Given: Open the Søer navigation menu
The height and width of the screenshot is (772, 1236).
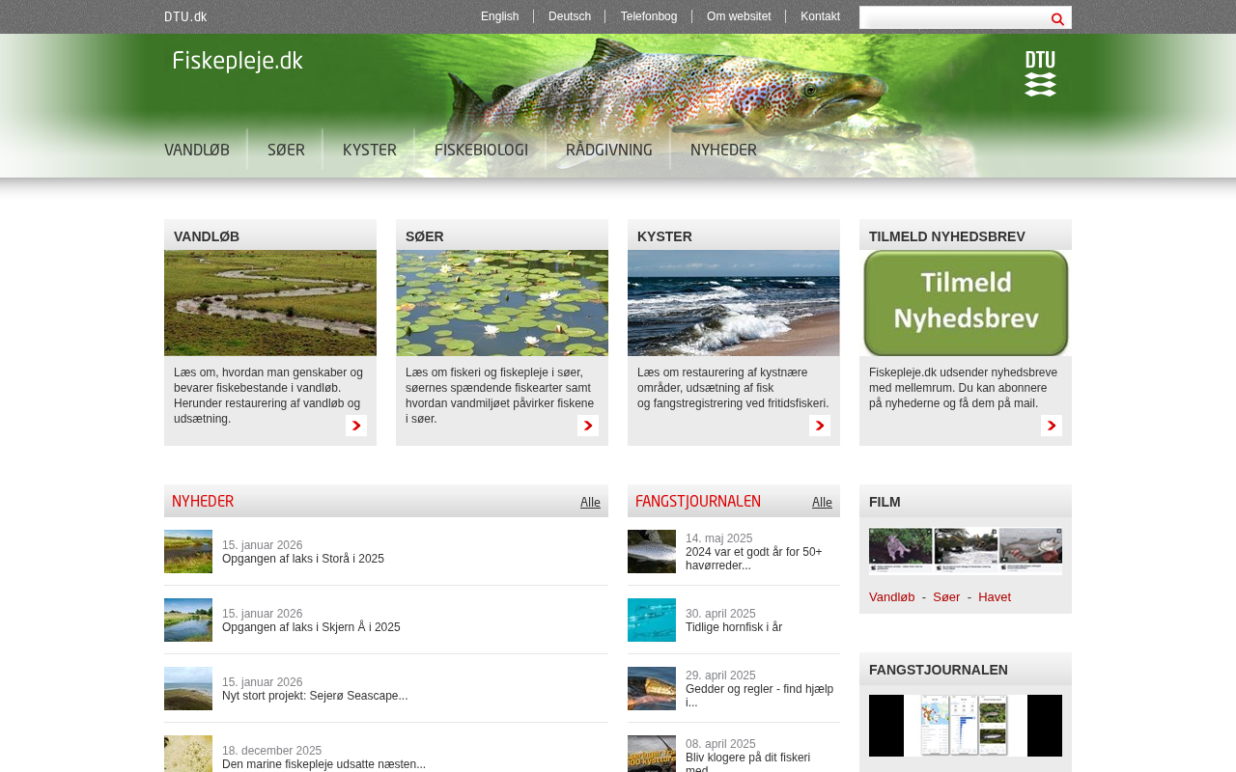Looking at the screenshot, I should point(286,151).
